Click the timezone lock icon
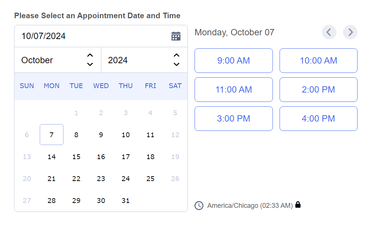 (x=298, y=204)
